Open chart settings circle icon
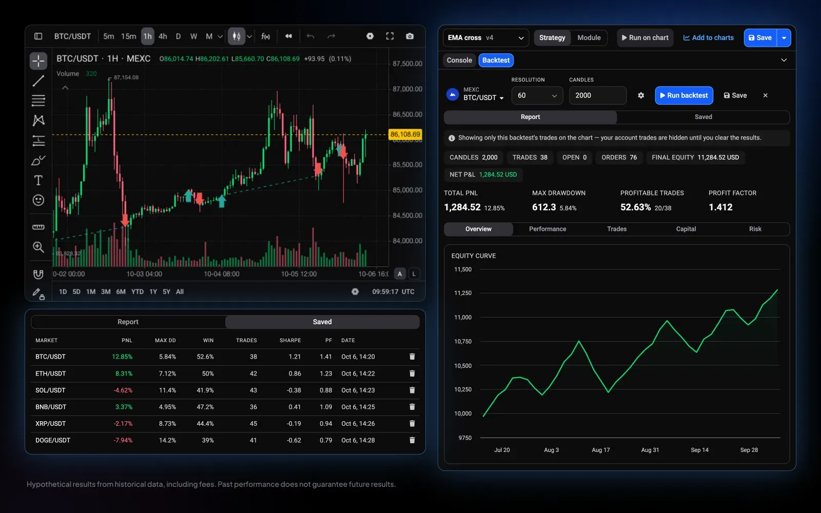The image size is (821, 513). (370, 36)
